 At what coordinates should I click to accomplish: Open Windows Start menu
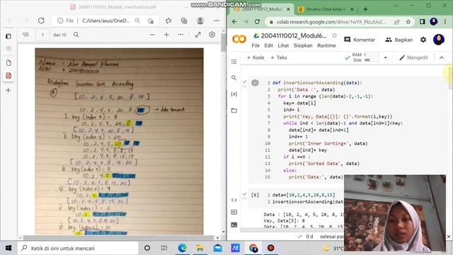pyautogui.click(x=8, y=248)
